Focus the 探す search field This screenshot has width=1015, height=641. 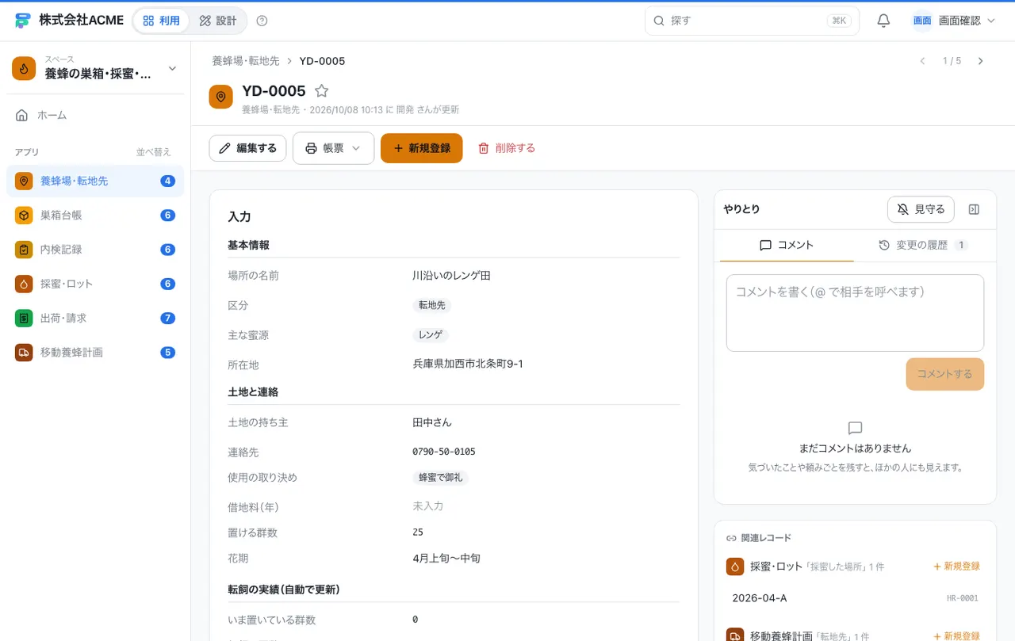coord(752,21)
